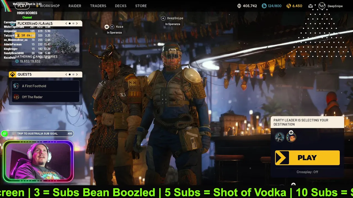Viewport: 353px width, 198px height.
Task: Select the SandyBeach808 high score row
Action: click(x=27, y=53)
